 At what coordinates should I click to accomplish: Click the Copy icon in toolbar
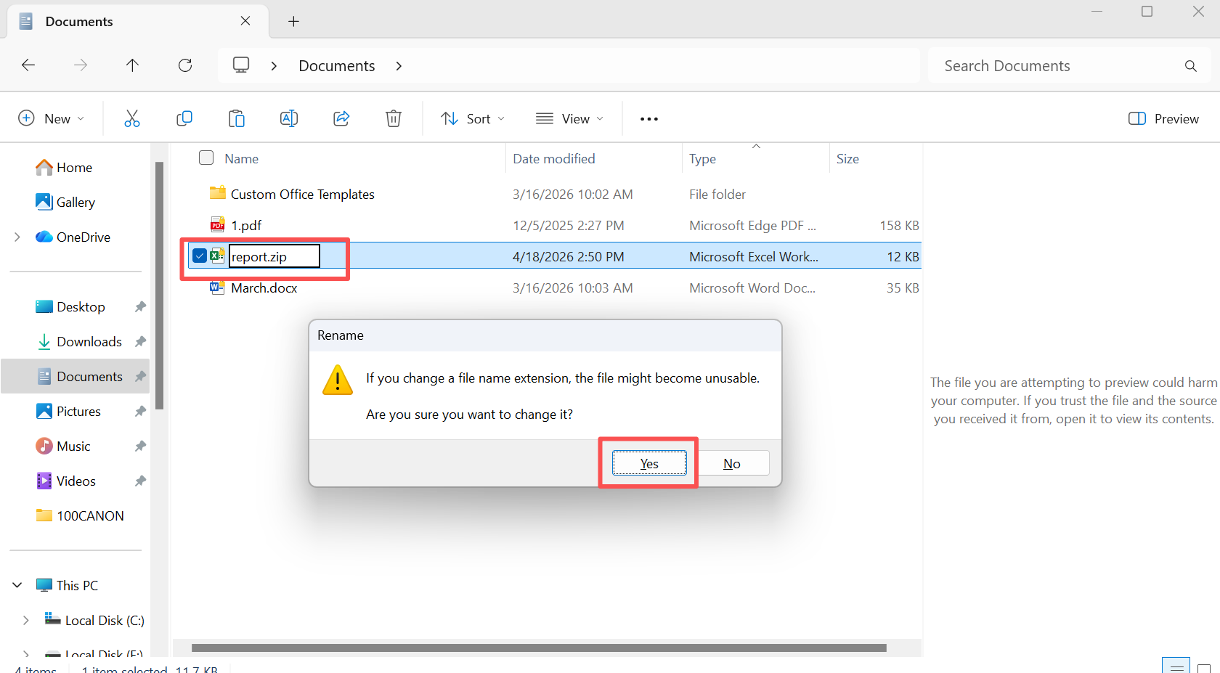(184, 118)
